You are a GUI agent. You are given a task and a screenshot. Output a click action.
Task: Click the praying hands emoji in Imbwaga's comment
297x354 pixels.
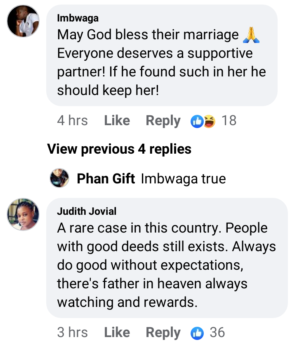(251, 35)
